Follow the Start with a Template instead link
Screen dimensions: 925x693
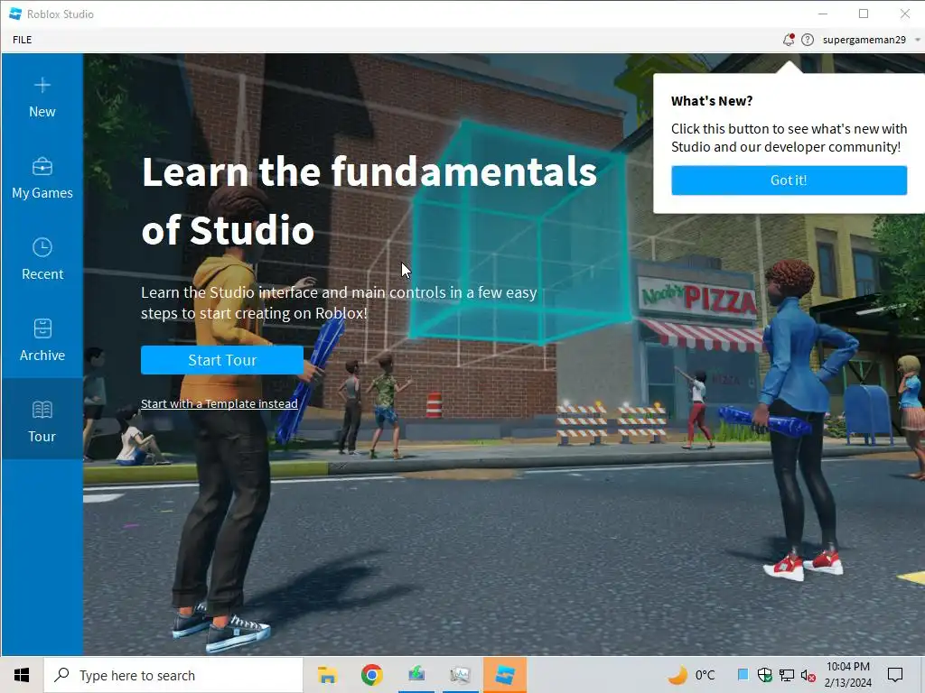pos(219,403)
